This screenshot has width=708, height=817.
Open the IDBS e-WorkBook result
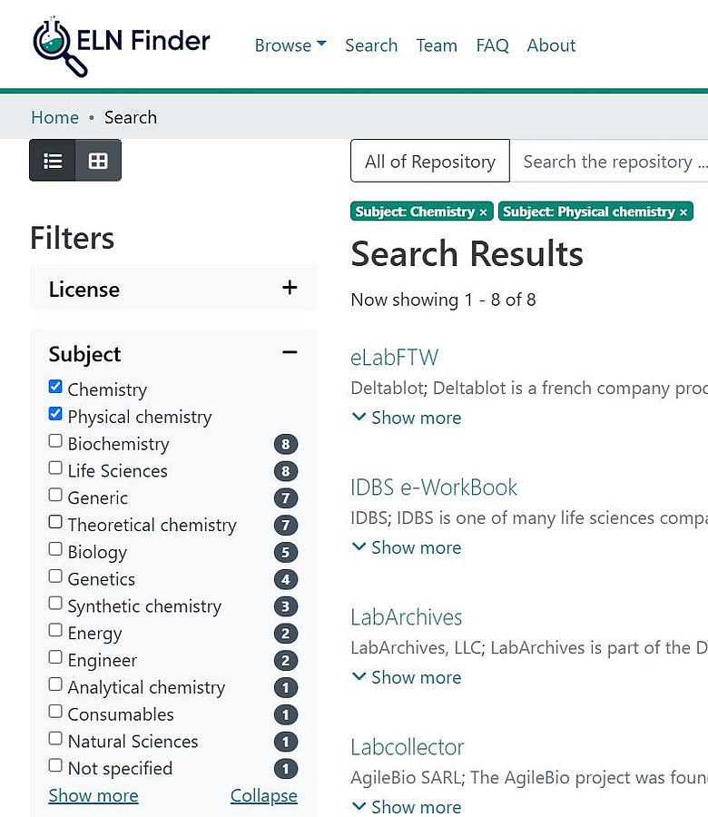point(433,487)
